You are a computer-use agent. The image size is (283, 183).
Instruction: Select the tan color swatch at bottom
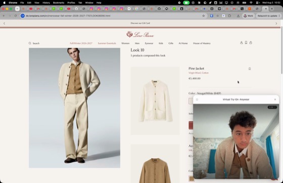(x=192, y=178)
